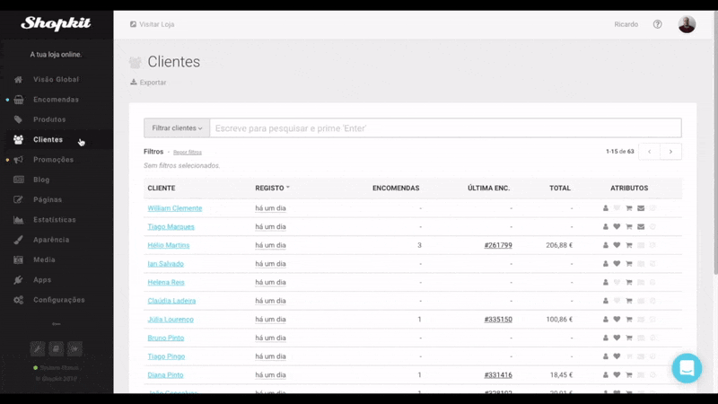Open order #335150
Image resolution: width=718 pixels, height=404 pixels.
[498, 320]
